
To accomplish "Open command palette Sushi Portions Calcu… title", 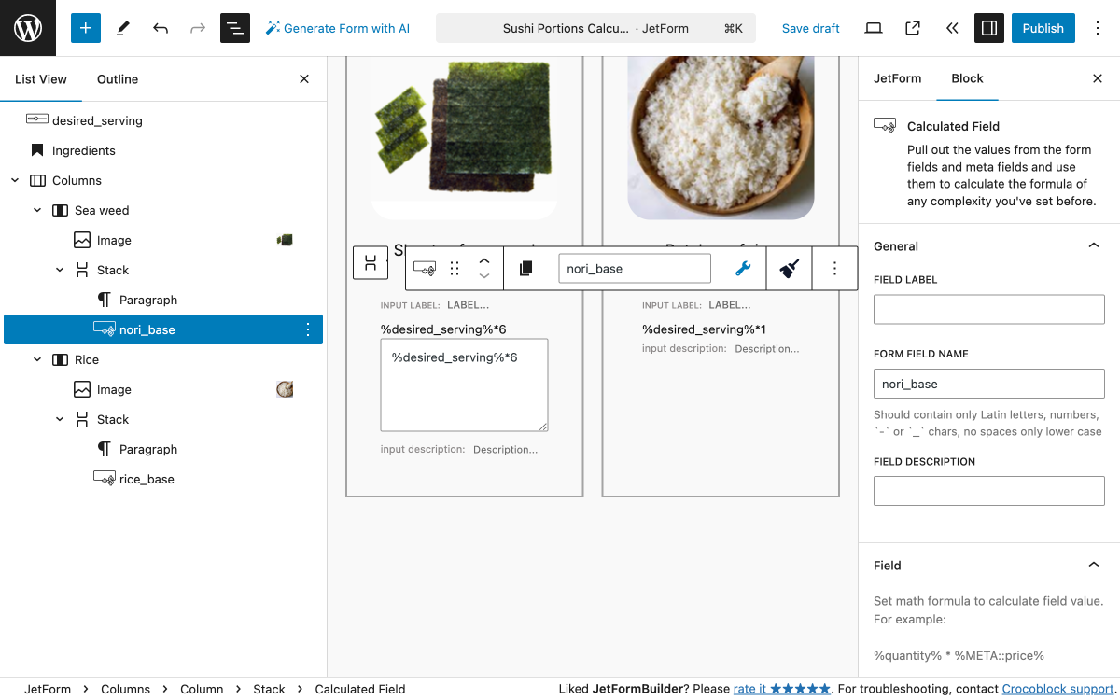I will click(x=595, y=28).
